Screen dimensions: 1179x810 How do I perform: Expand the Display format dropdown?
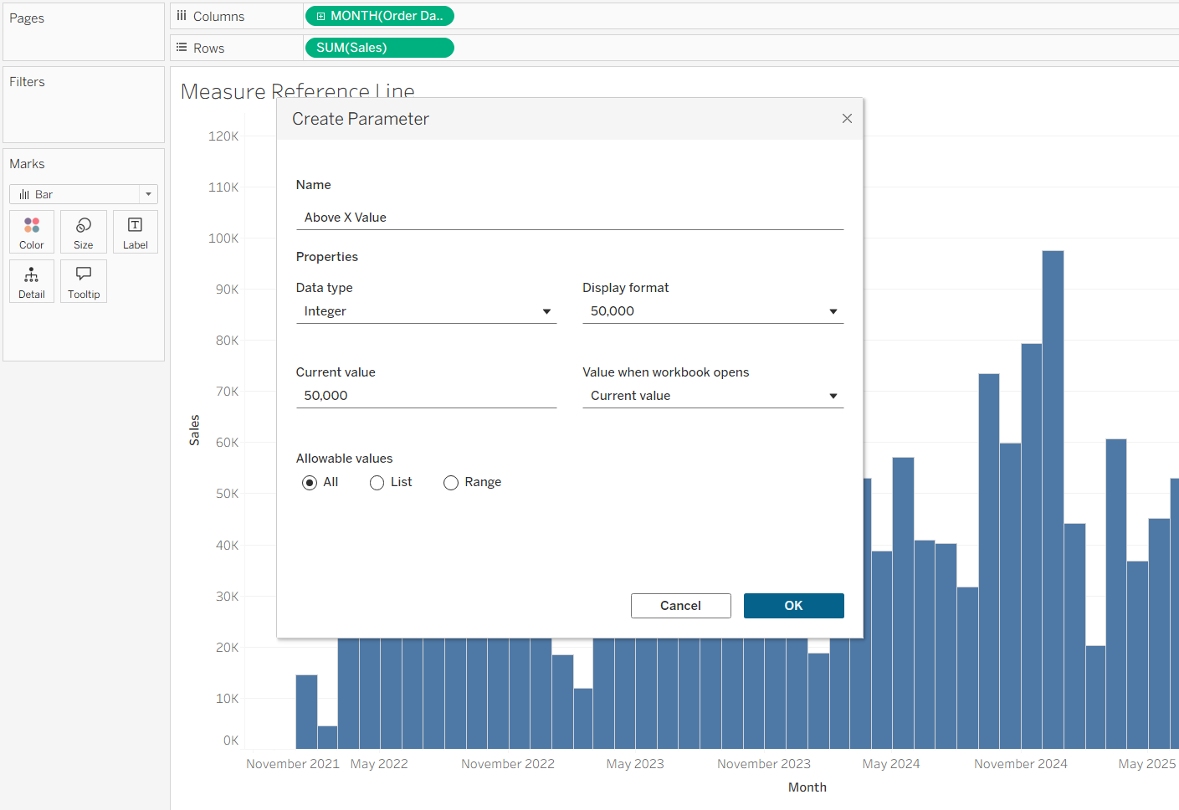click(712, 311)
